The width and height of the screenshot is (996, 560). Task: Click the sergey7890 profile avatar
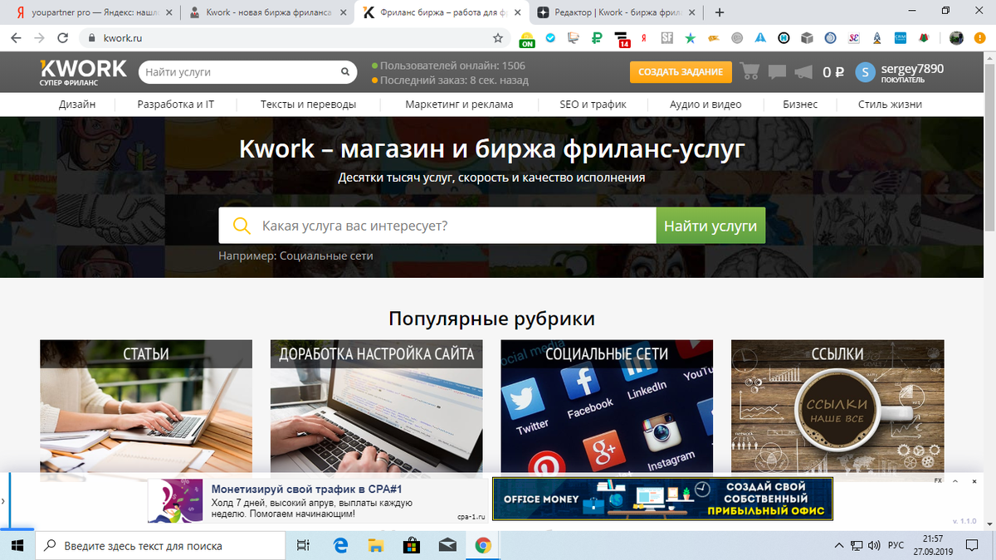click(866, 72)
